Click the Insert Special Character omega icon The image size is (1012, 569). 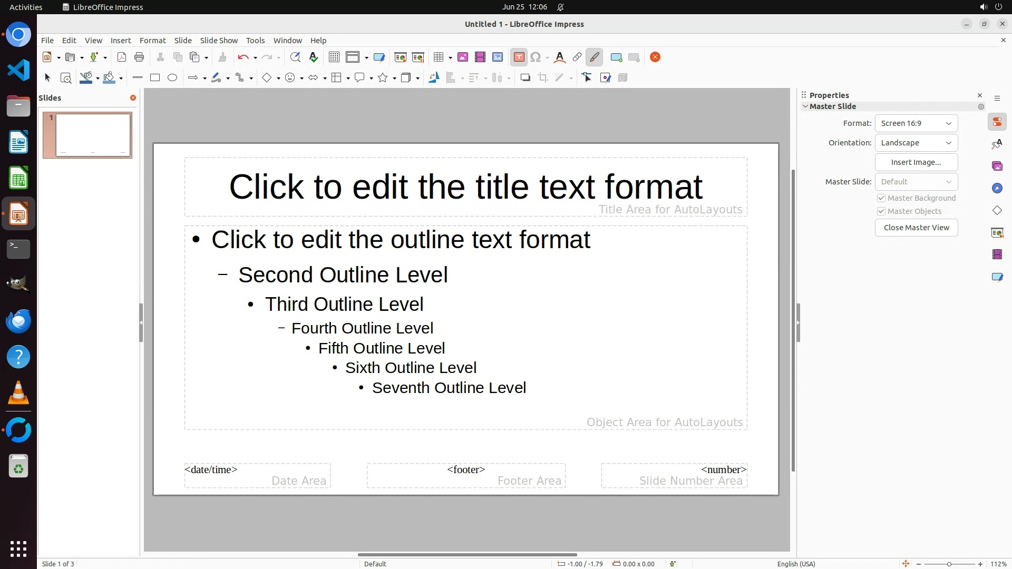tap(536, 57)
